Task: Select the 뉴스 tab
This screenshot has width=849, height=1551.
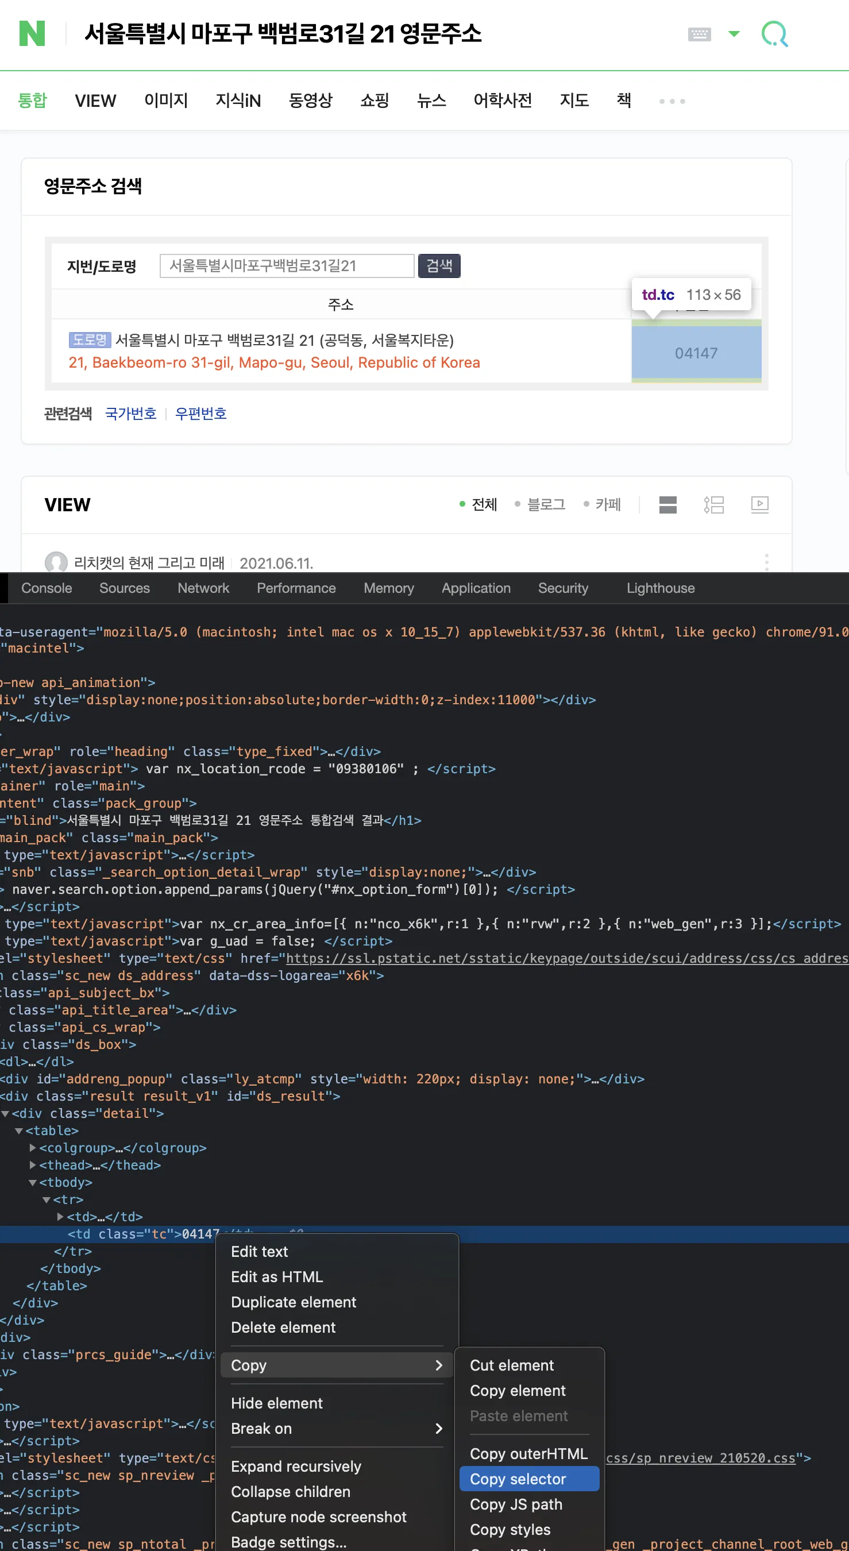Action: coord(432,100)
